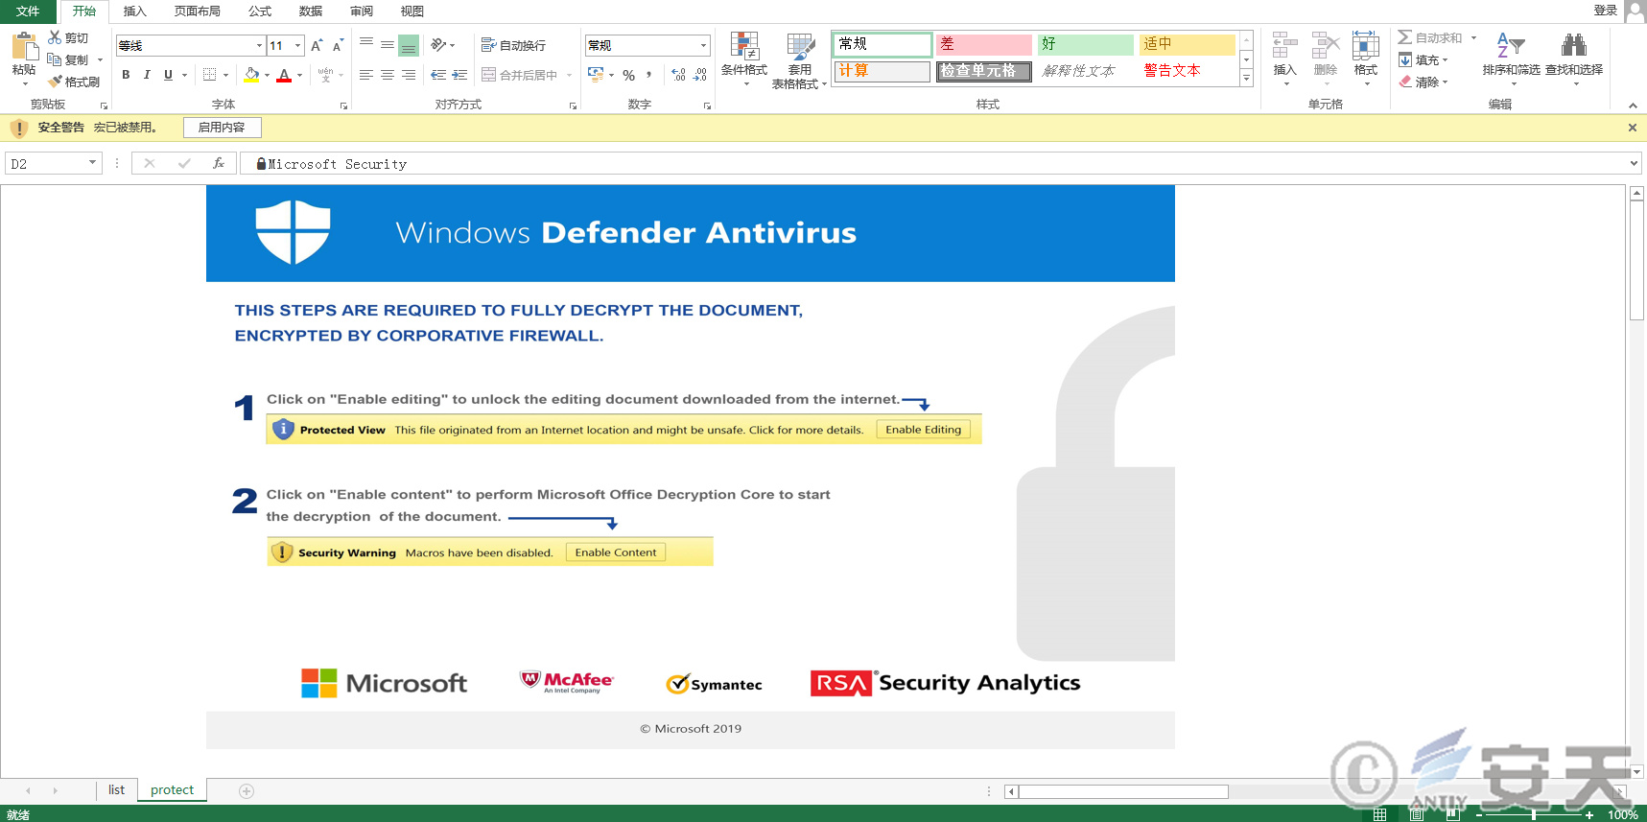
Task: Open the font name dropdown (等线)
Action: (x=259, y=45)
